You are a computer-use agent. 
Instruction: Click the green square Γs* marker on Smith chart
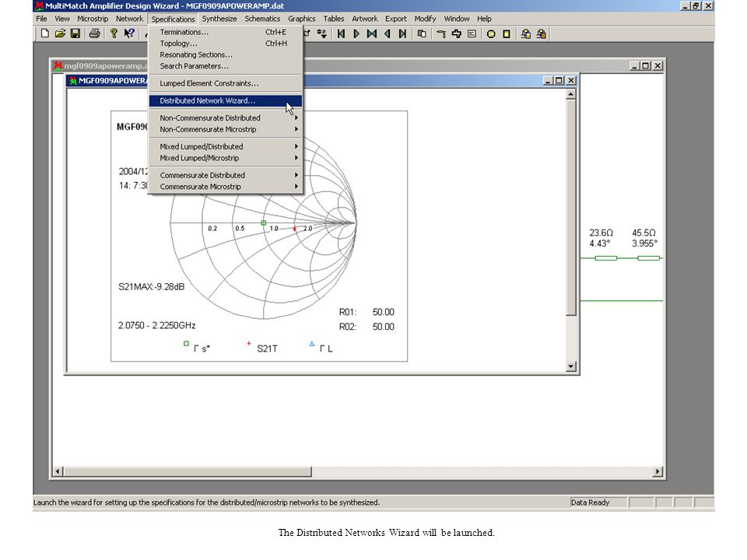click(x=264, y=223)
